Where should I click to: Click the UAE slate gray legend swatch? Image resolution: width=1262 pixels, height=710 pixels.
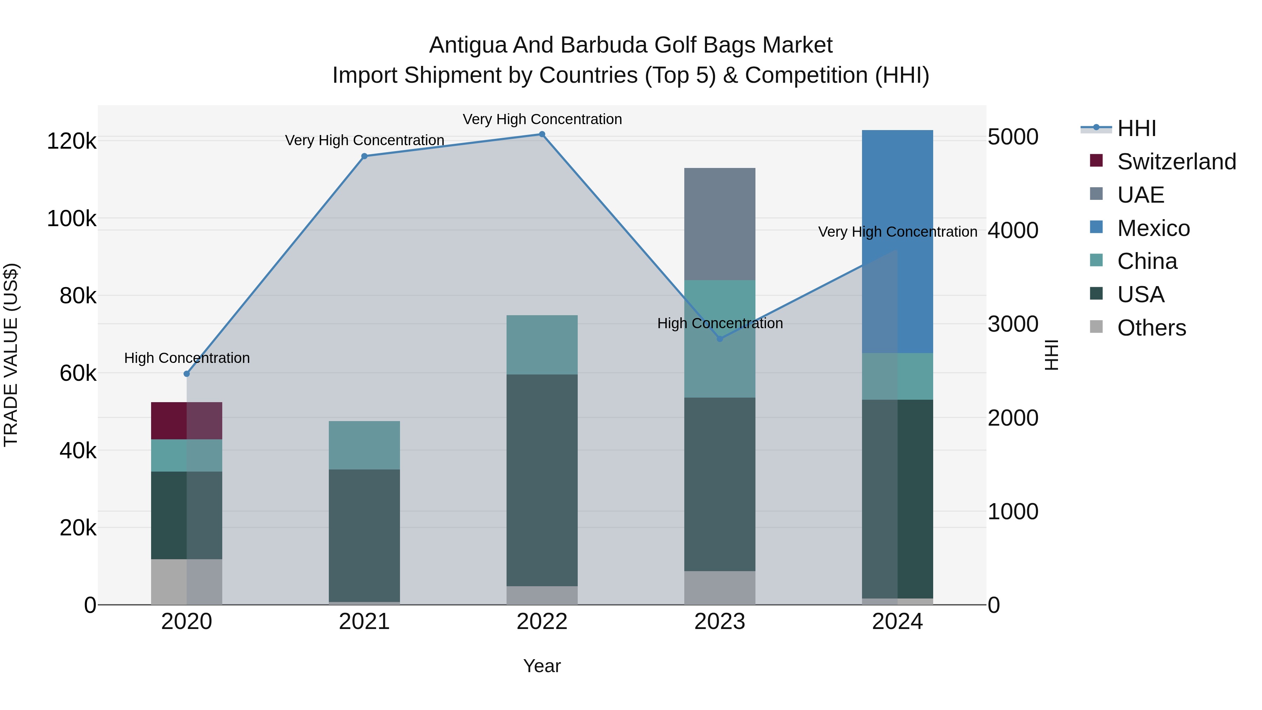pos(1097,194)
